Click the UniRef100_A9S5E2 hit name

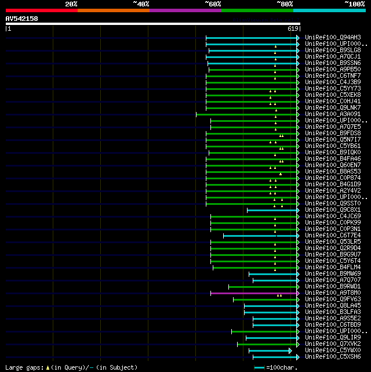pyautogui.click(x=333, y=319)
